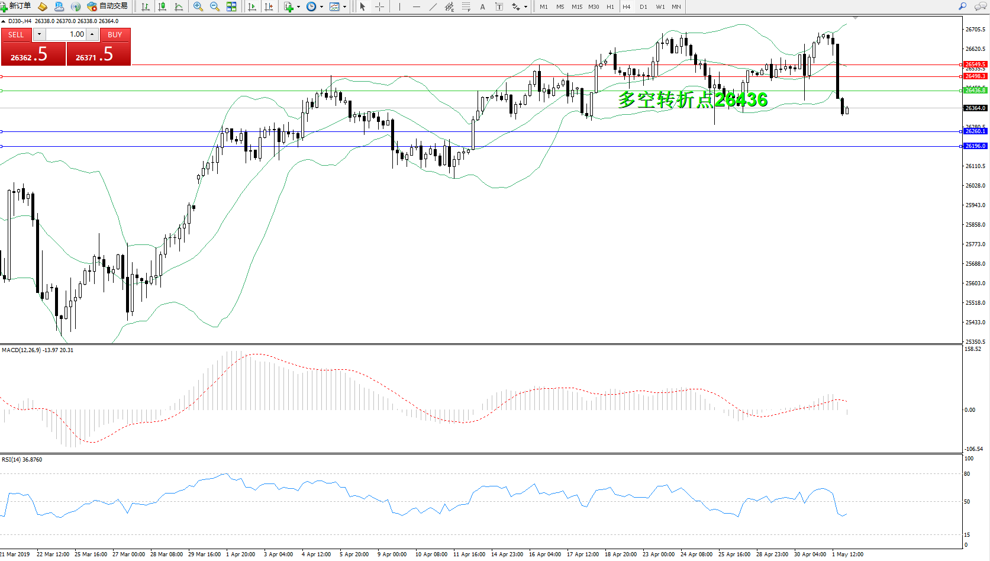Image resolution: width=990 pixels, height=561 pixels.
Task: Click the lot volume input field
Action: point(67,34)
